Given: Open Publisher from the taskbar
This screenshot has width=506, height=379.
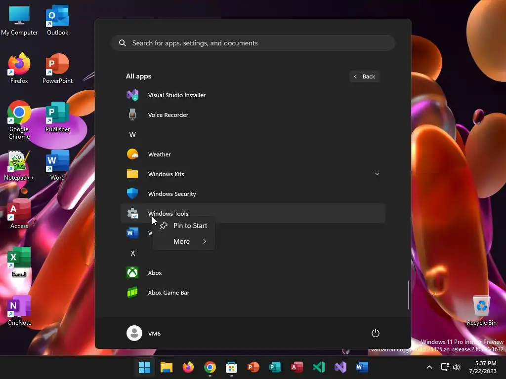Looking at the screenshot, I should [275, 367].
